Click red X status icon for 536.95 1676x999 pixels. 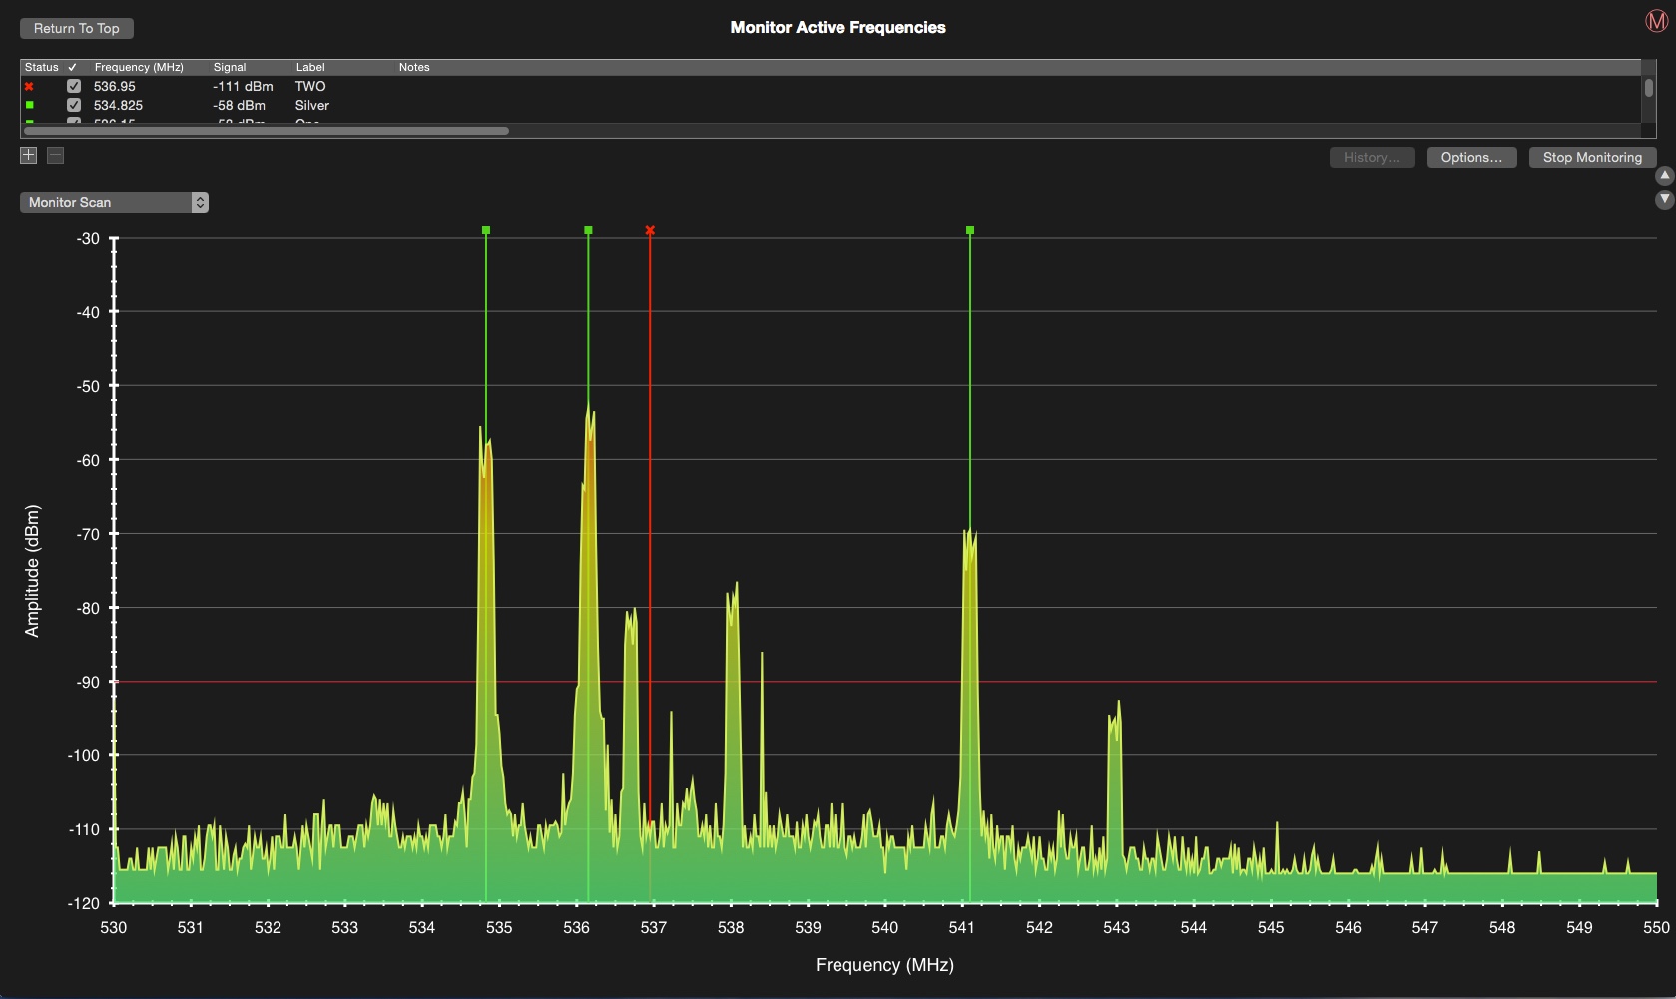pyautogui.click(x=29, y=87)
